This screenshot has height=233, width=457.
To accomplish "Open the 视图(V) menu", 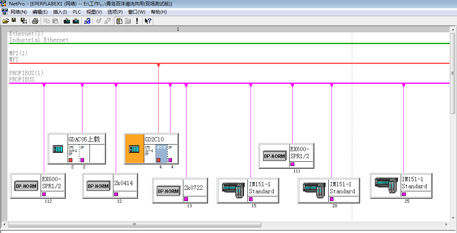I will pyautogui.click(x=94, y=12).
